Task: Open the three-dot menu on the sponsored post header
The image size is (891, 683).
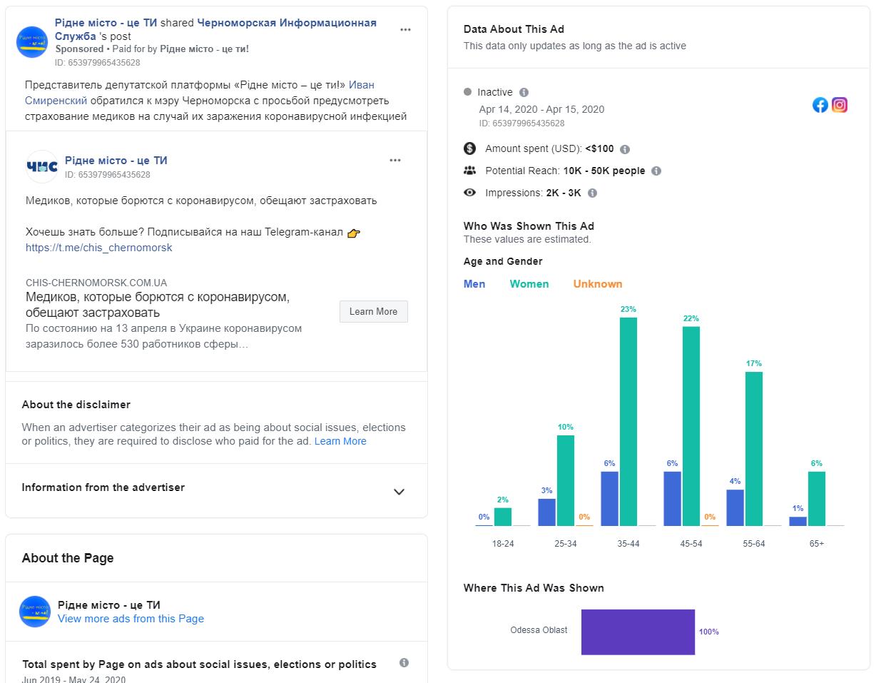Action: pyautogui.click(x=405, y=30)
